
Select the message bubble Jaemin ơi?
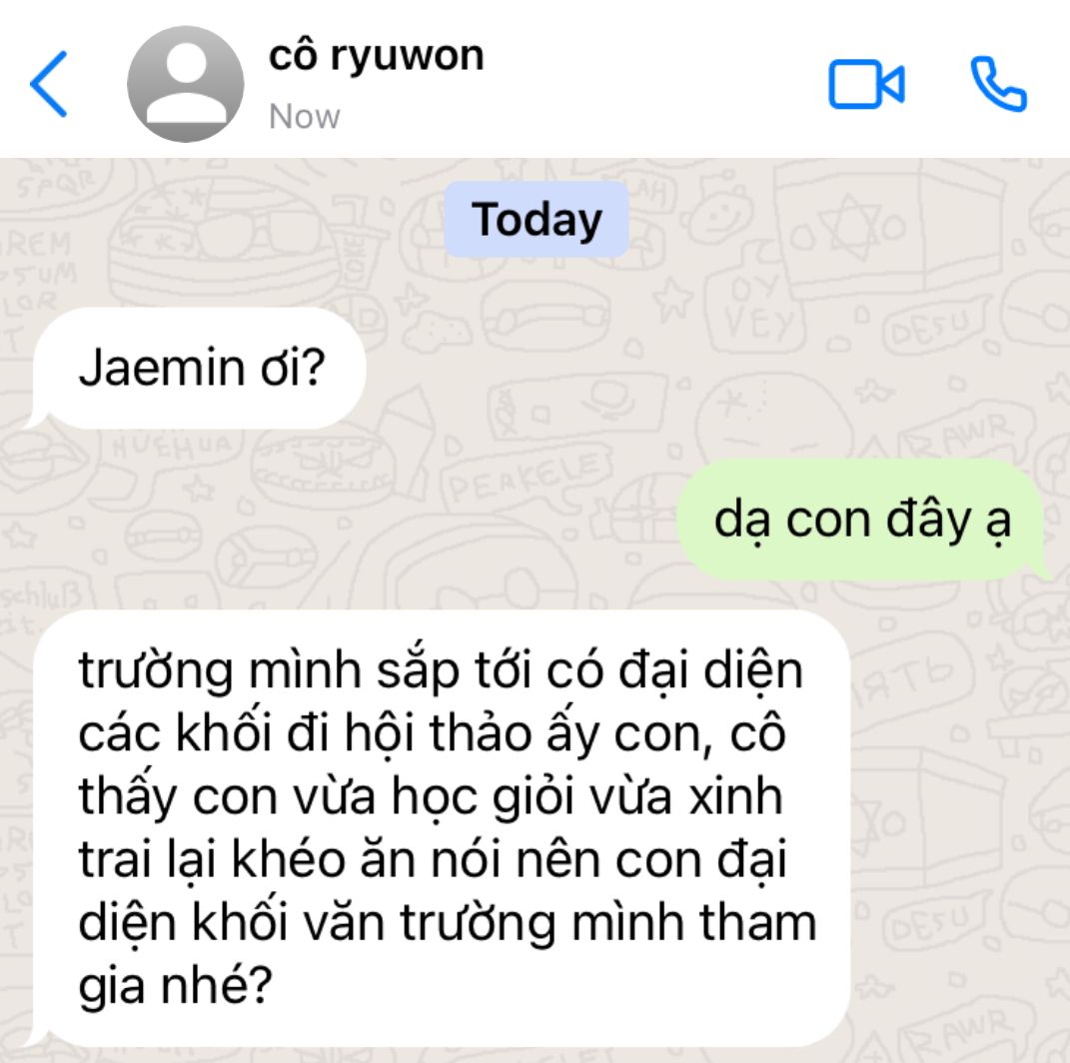[x=199, y=369]
